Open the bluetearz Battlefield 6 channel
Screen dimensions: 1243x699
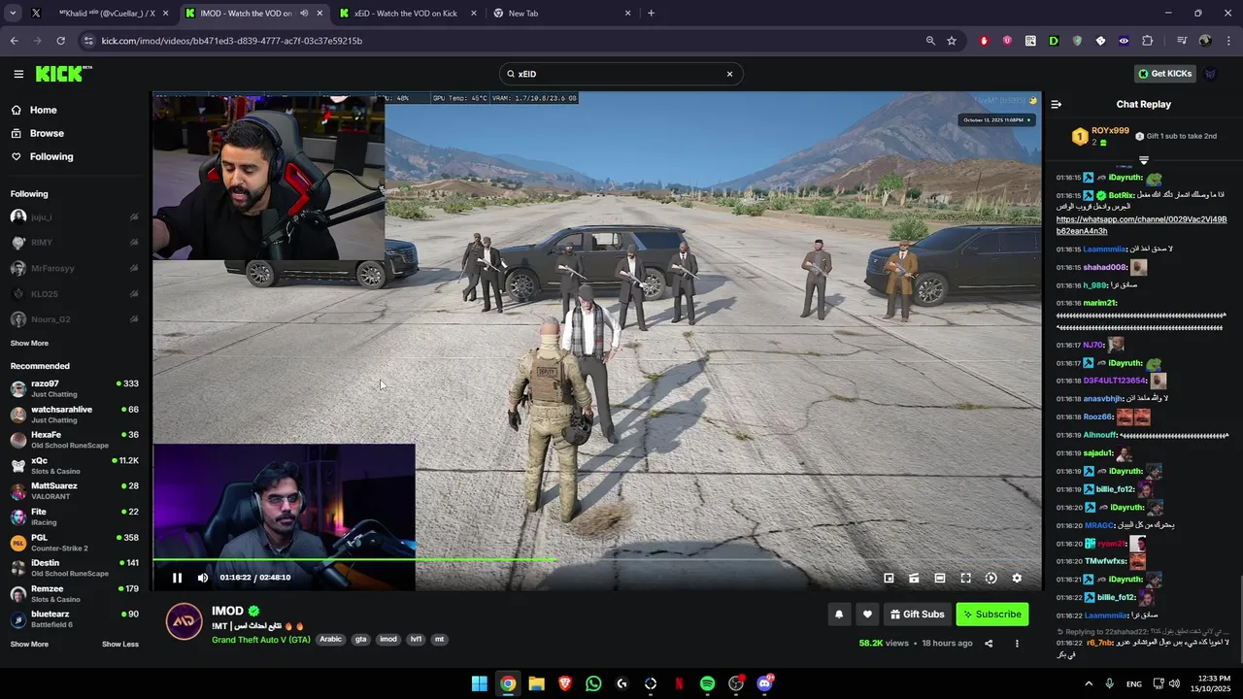click(75, 618)
